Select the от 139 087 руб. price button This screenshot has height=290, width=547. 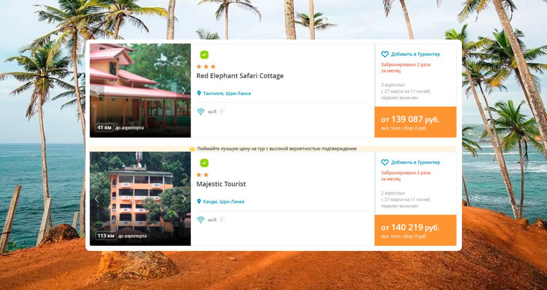click(x=415, y=122)
